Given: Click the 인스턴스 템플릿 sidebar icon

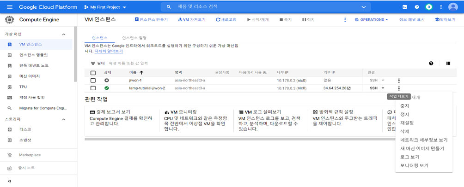Looking at the screenshot, I should tap(9, 55).
